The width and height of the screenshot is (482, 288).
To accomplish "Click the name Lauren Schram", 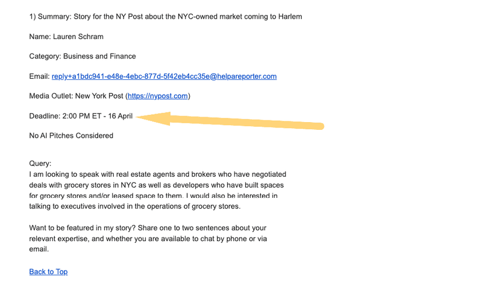I will [78, 37].
